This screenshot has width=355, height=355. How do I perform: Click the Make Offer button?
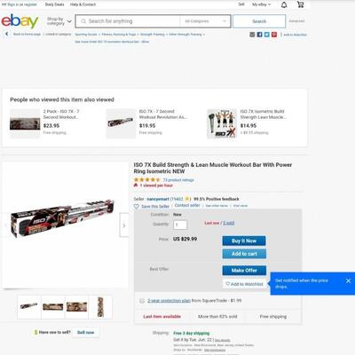pos(244,271)
